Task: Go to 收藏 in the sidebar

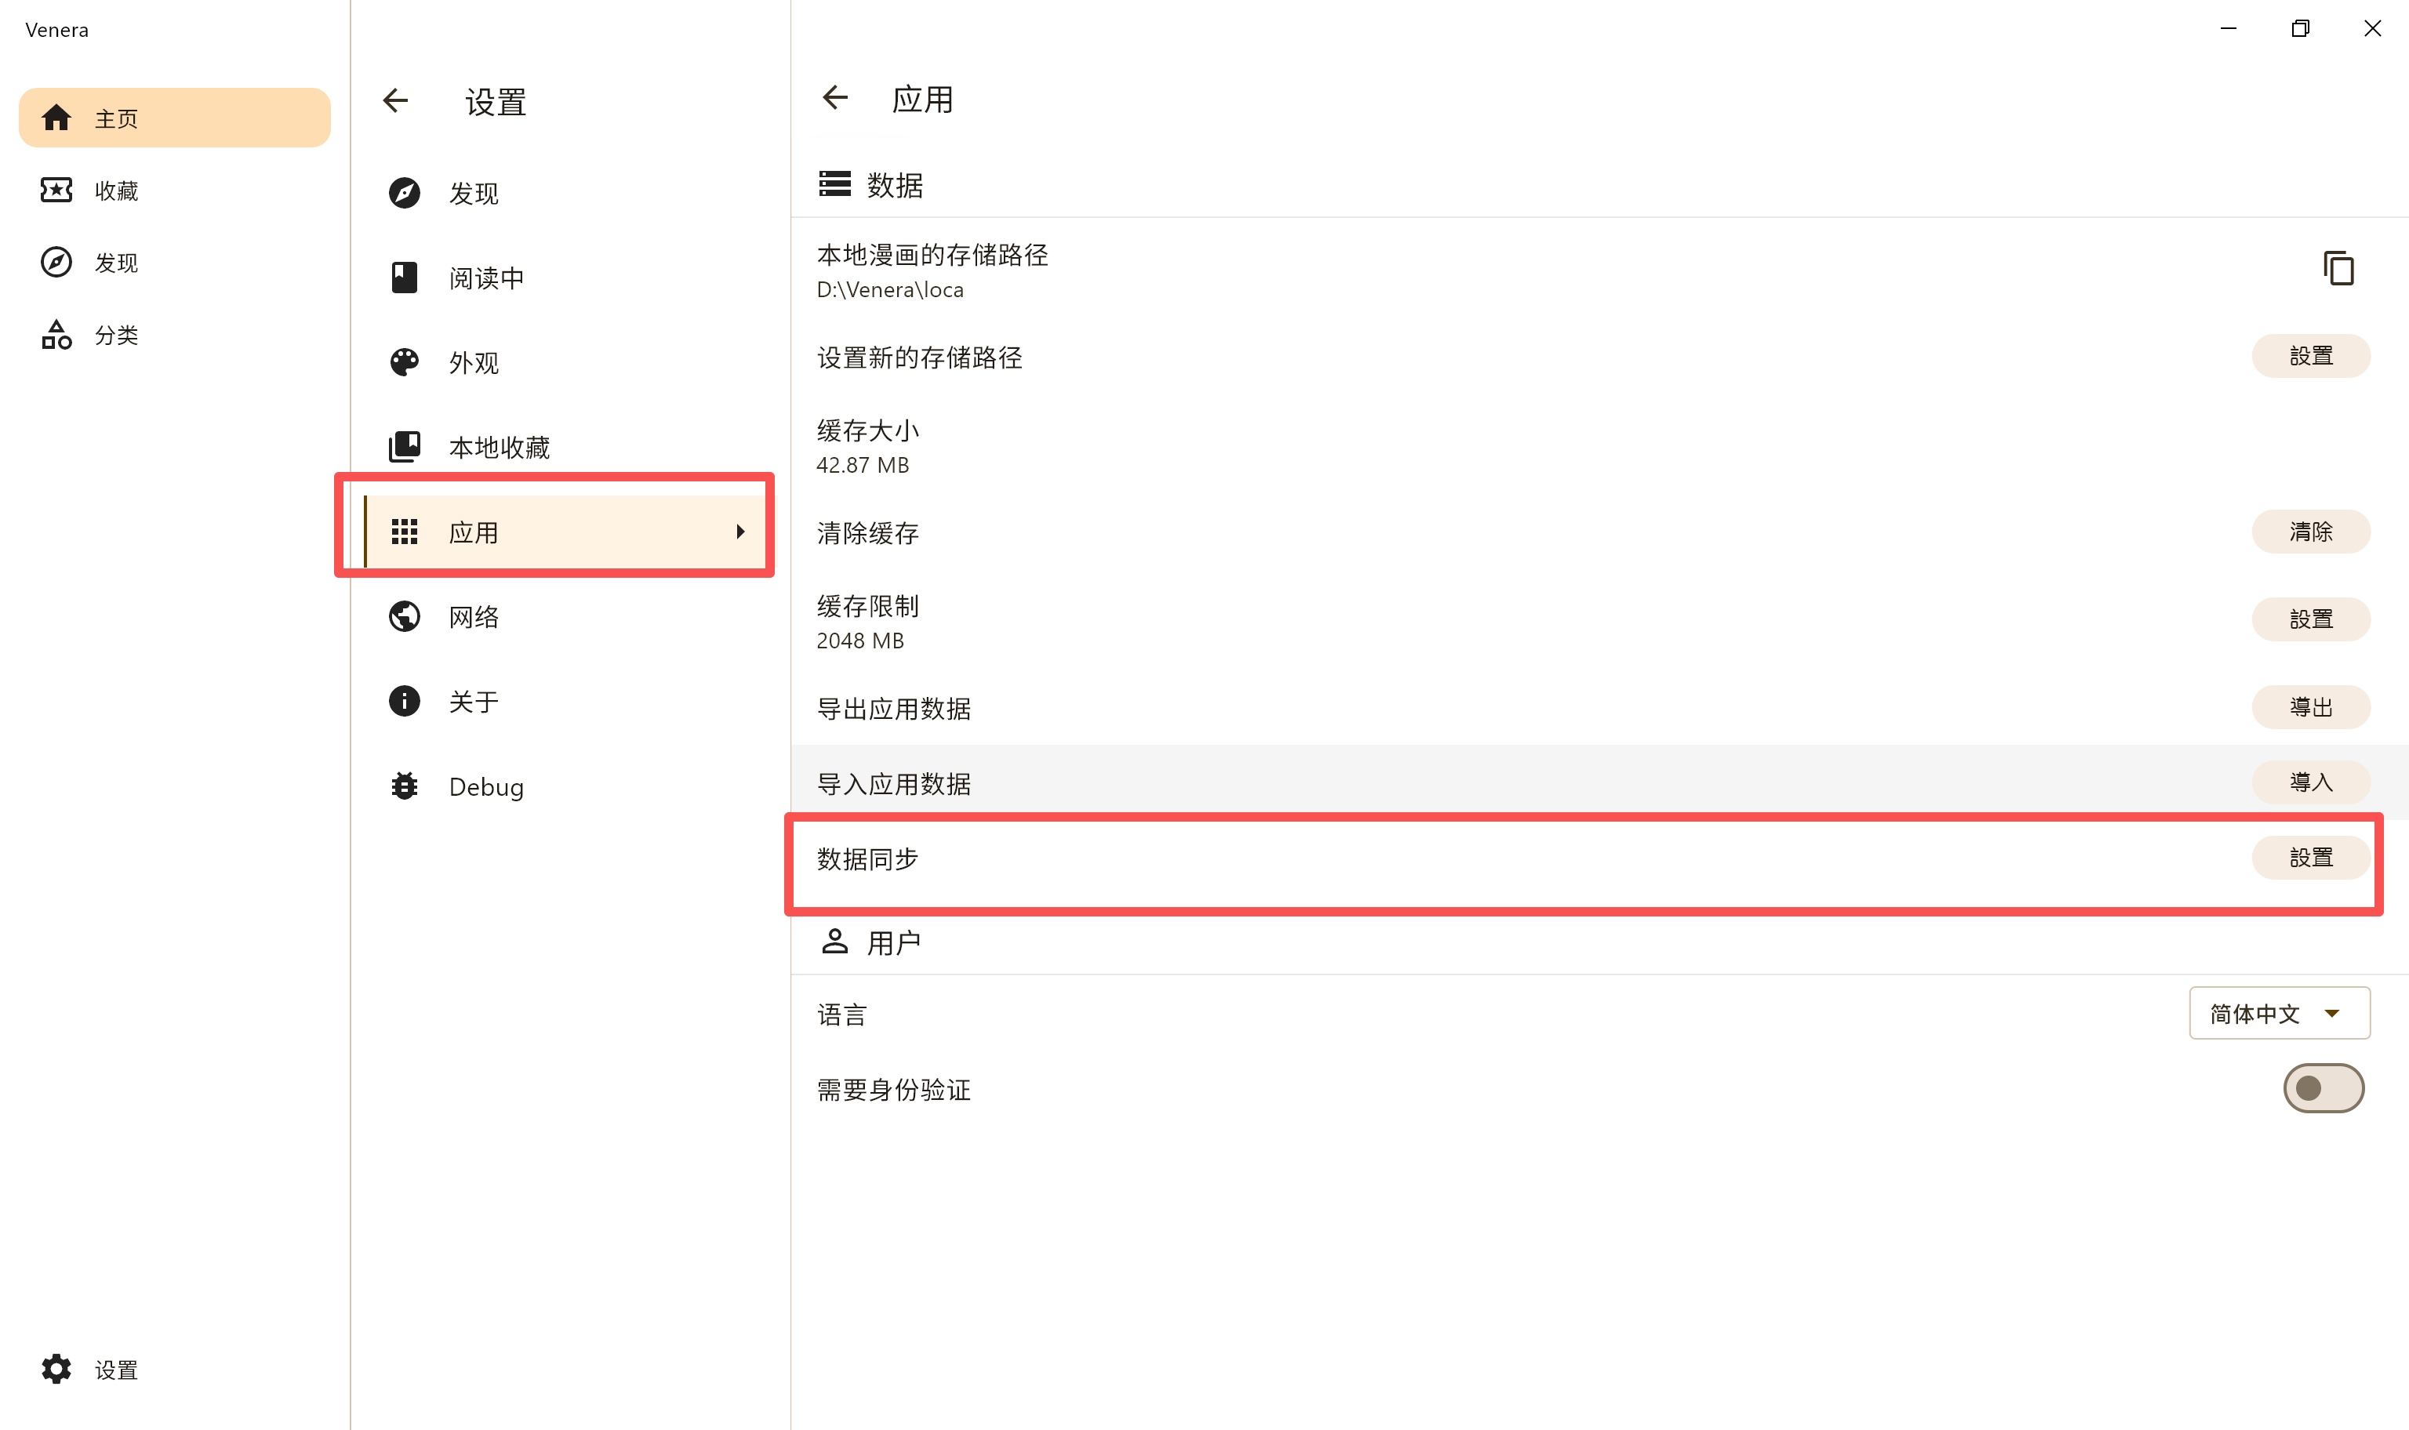Action: pyautogui.click(x=115, y=191)
